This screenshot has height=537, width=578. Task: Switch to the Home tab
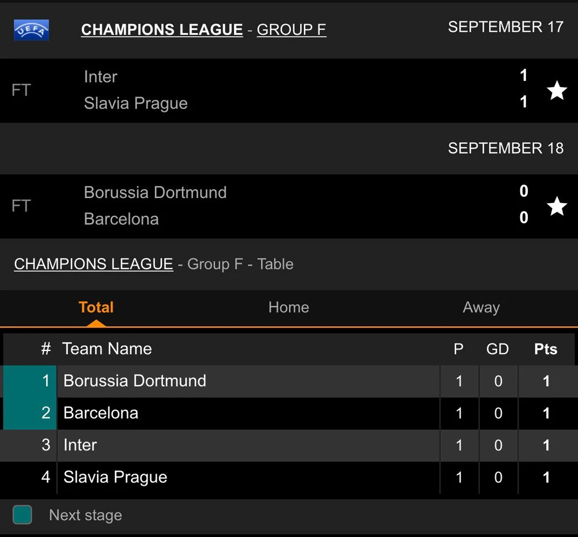[288, 307]
